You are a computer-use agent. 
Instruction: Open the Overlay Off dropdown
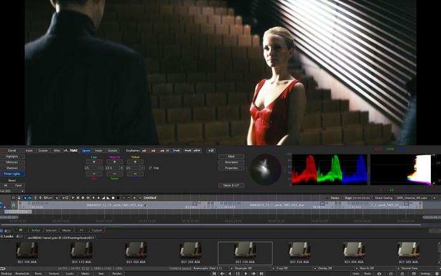tap(337, 268)
